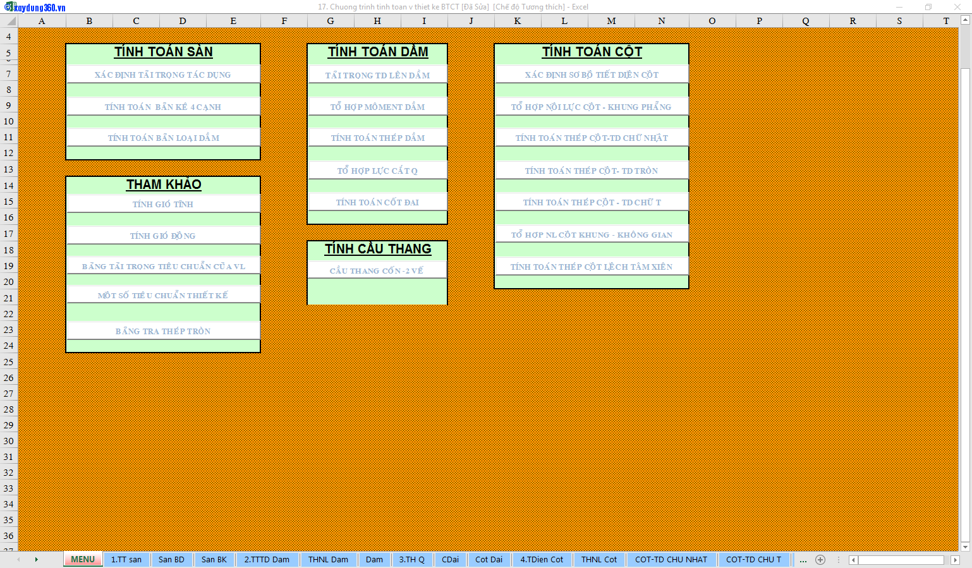Switch to the San BD sheet tab
972x568 pixels.
coord(171,560)
